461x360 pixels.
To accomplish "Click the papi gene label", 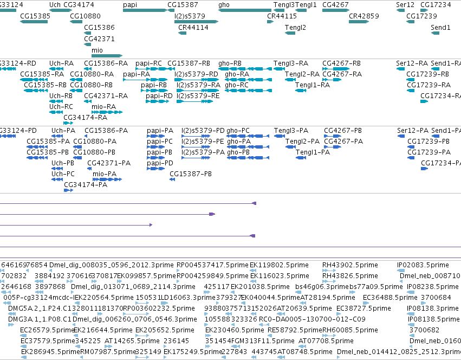I will (130, 5).
